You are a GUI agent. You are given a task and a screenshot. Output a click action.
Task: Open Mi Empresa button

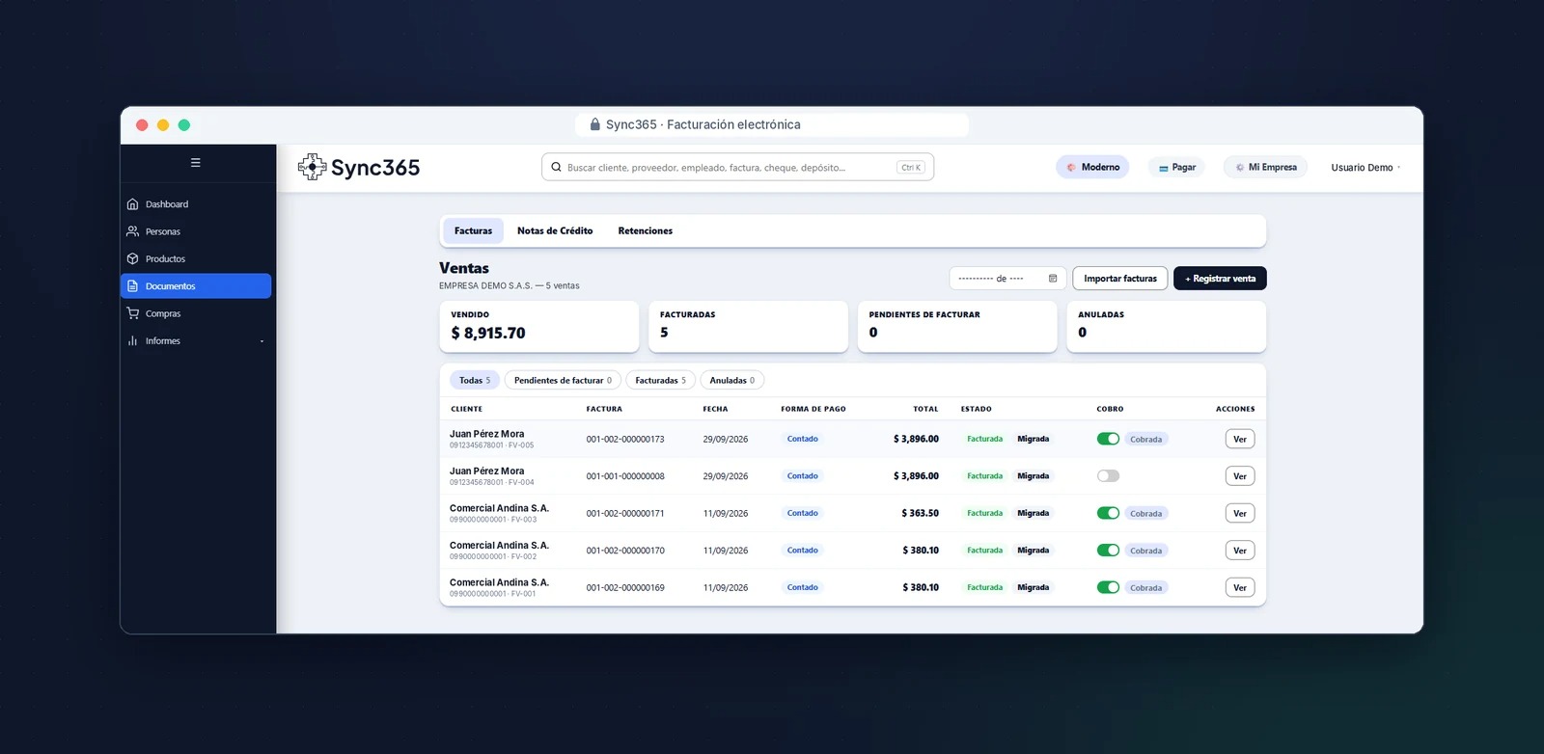[x=1265, y=167]
